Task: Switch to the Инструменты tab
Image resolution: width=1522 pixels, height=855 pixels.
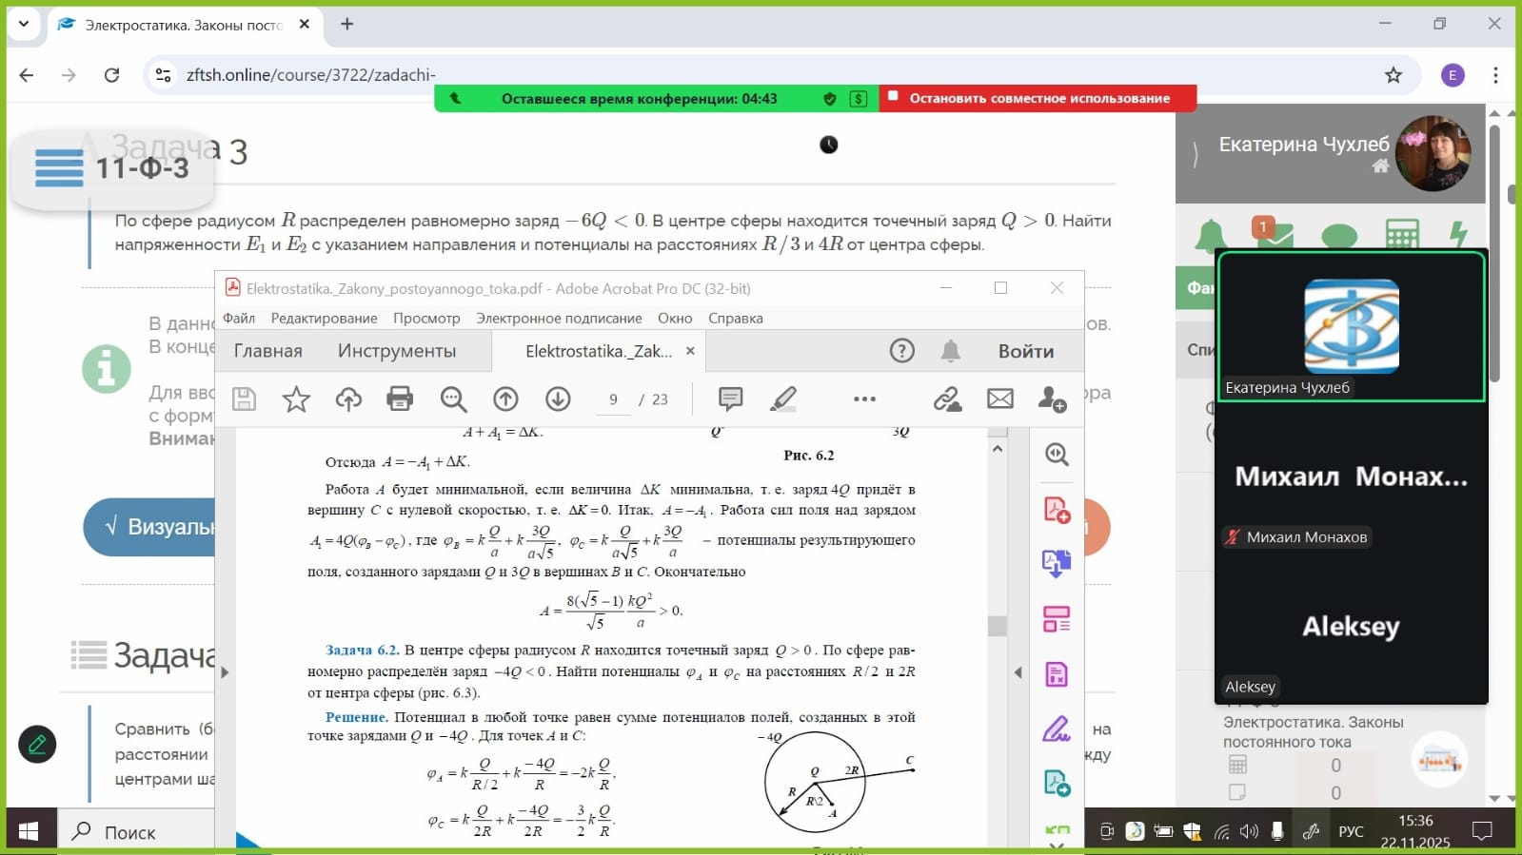Action: [396, 351]
